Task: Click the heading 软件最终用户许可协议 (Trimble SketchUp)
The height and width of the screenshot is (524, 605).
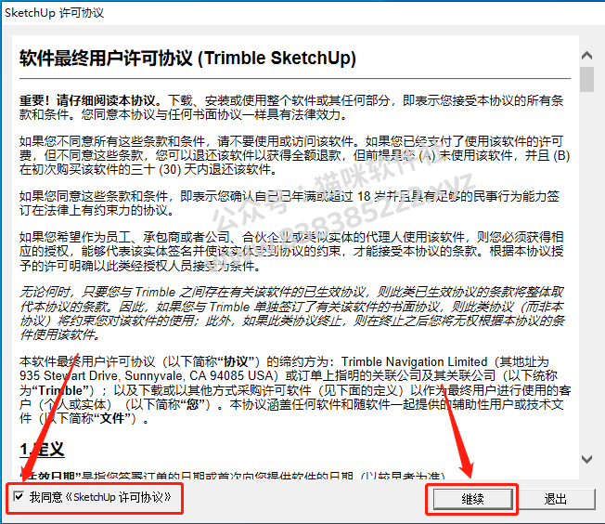Action: pos(187,58)
